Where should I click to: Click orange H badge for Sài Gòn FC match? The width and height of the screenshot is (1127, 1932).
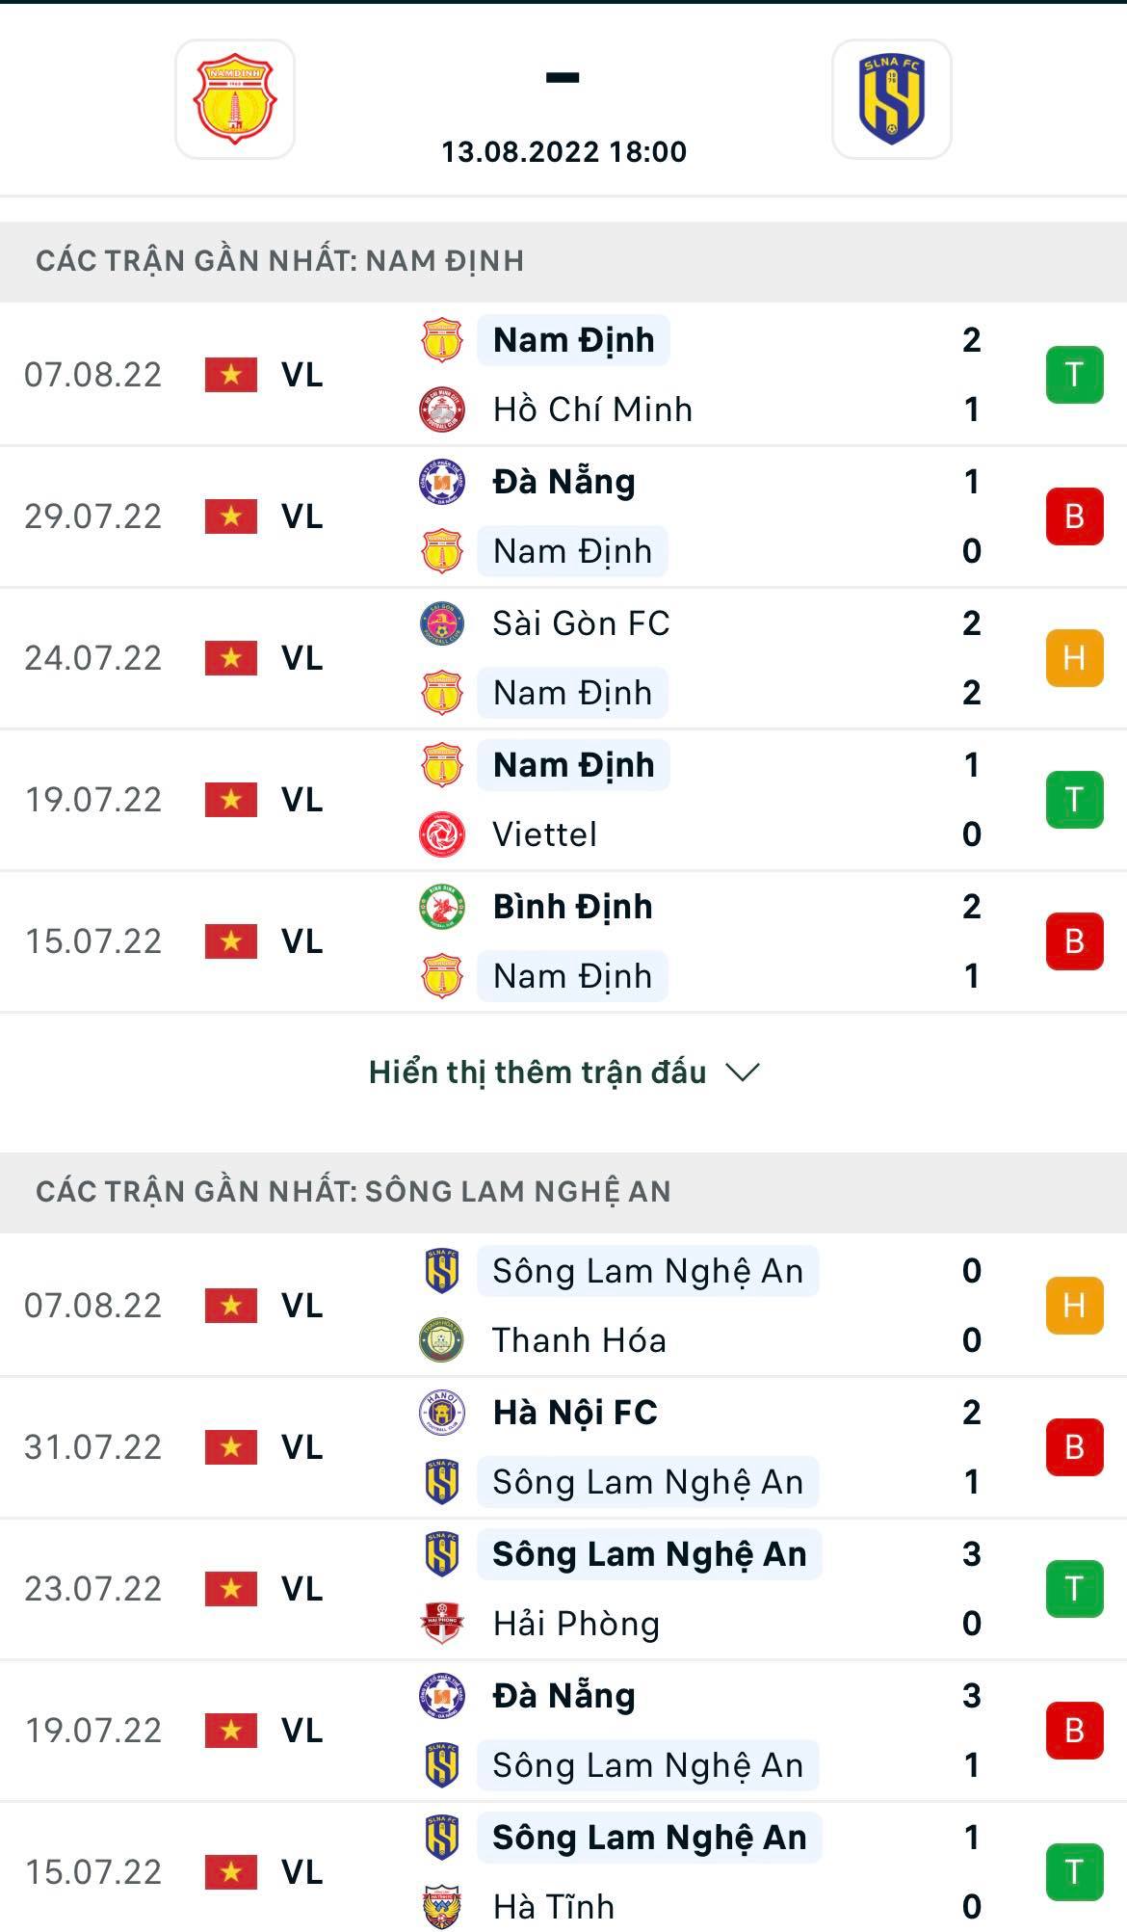click(1074, 658)
